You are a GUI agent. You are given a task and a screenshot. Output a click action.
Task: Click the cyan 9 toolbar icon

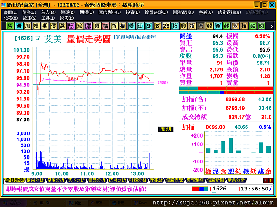pos(149,26)
